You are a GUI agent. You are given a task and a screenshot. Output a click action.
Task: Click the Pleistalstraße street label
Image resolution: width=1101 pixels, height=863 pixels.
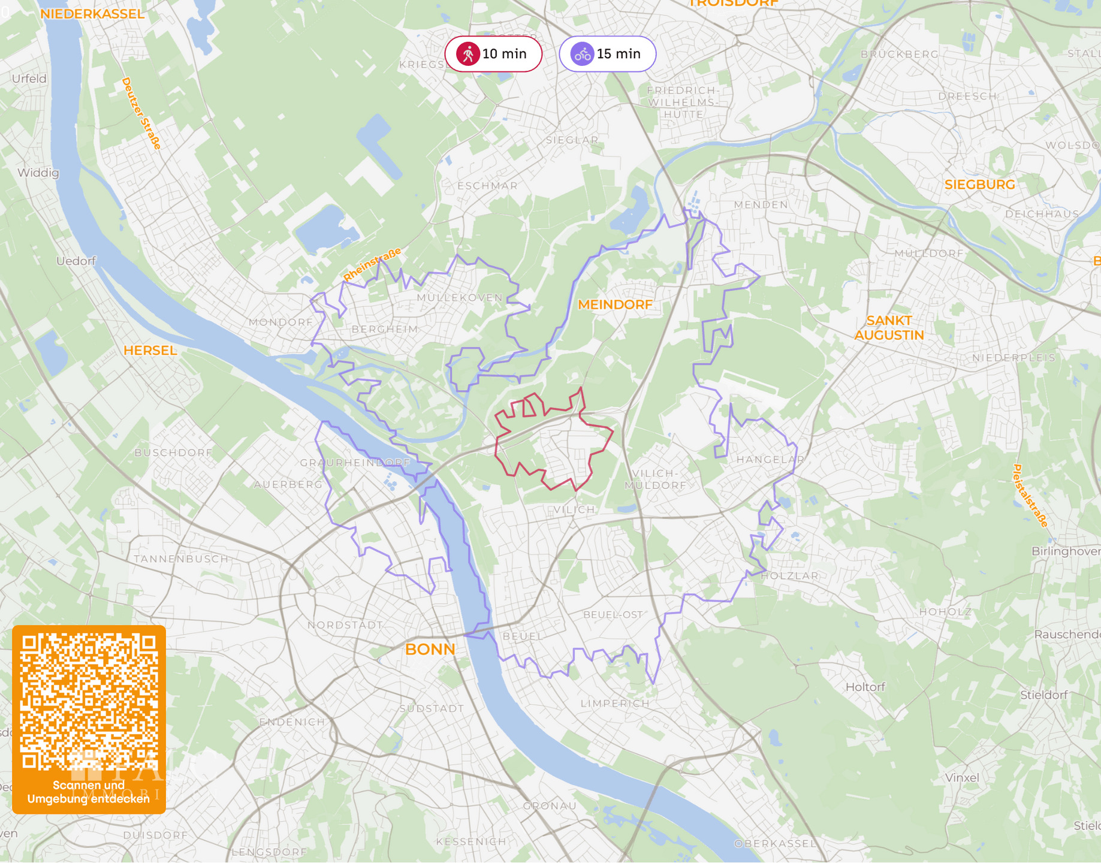pyautogui.click(x=1030, y=496)
